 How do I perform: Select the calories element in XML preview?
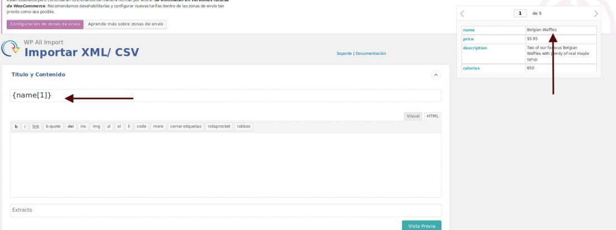(x=471, y=68)
